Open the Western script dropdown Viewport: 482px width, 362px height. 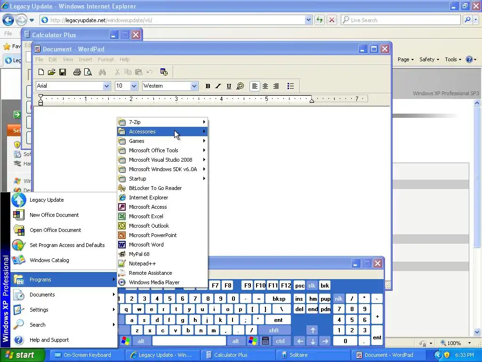click(193, 86)
